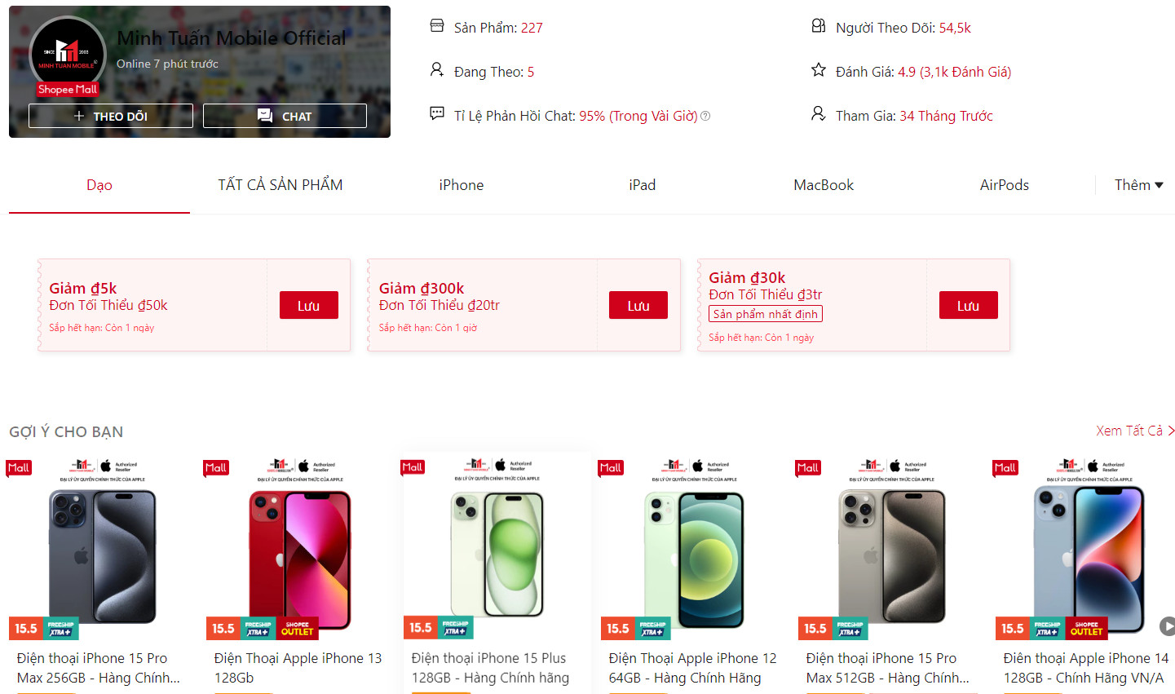
Task: Save the Giảm ₫5k voucher
Action: [309, 305]
